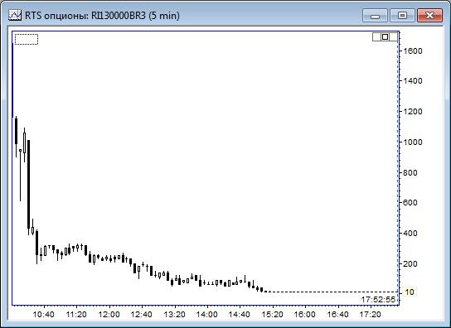Click the blank pane button right of the square icon

[x=394, y=36]
